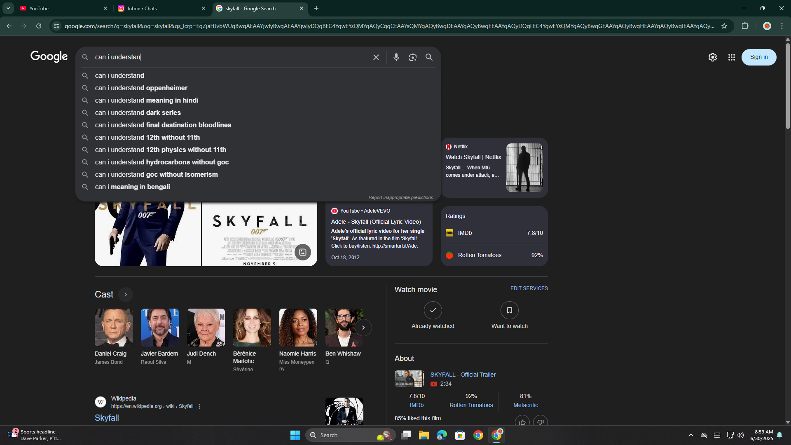This screenshot has height=445, width=791.
Task: Click the browser address bar URL
Action: (389, 26)
